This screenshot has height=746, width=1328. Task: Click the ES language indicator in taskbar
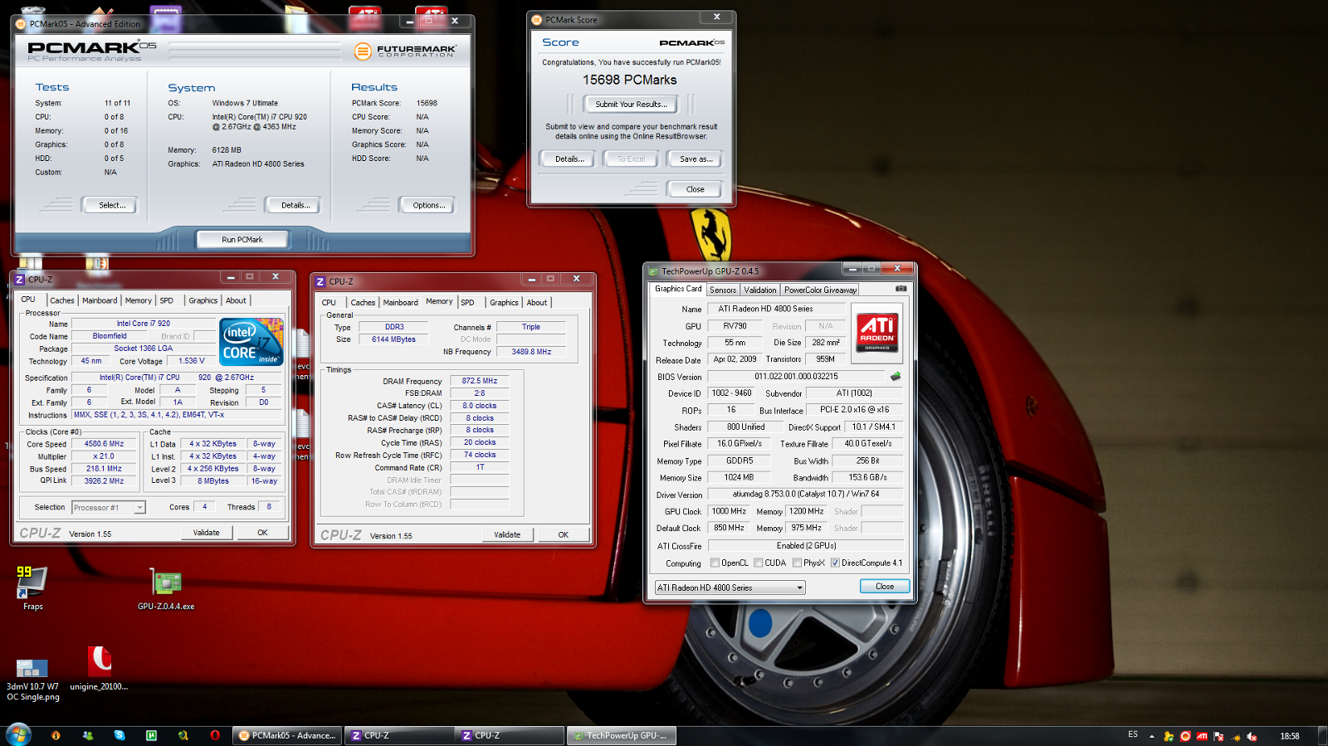click(x=1133, y=734)
